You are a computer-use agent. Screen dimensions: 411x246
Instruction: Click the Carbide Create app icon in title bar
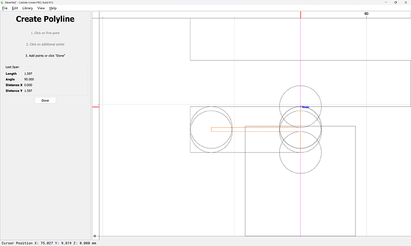(x=2, y=2)
